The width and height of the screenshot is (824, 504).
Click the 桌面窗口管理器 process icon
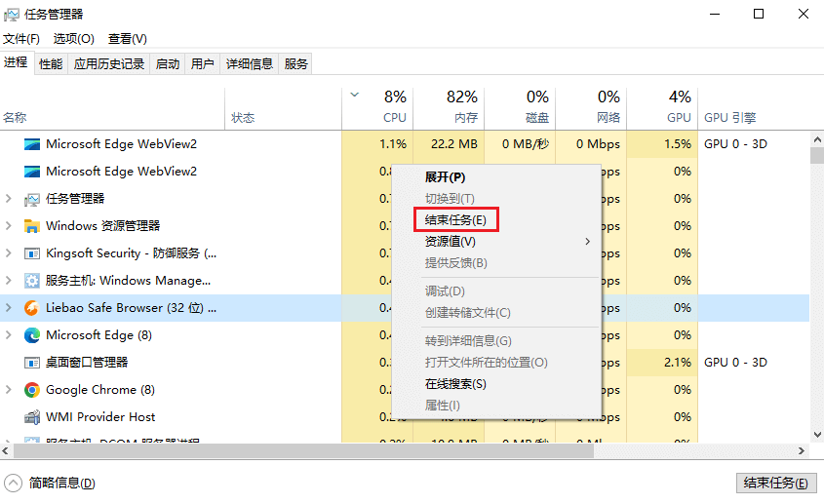[x=31, y=363]
